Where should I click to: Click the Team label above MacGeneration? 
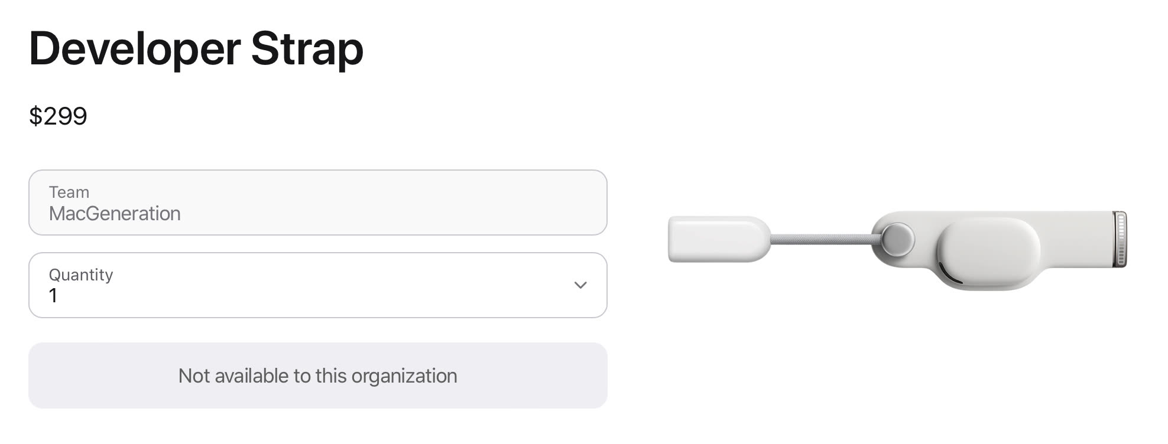click(x=70, y=192)
